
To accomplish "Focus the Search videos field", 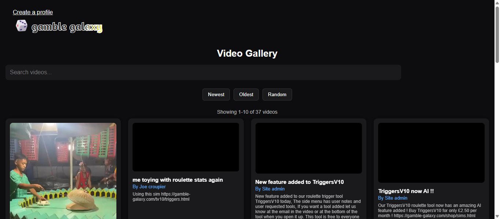I will click(203, 72).
